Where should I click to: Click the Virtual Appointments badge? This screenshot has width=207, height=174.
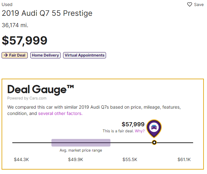point(85,55)
